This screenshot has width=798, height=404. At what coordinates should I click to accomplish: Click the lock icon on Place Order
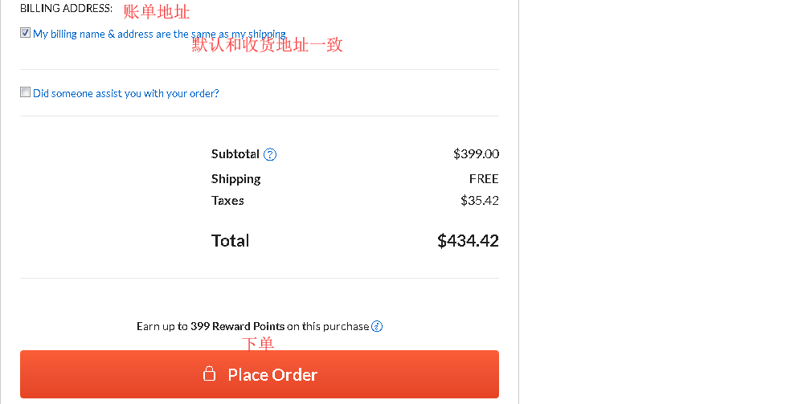click(x=209, y=374)
